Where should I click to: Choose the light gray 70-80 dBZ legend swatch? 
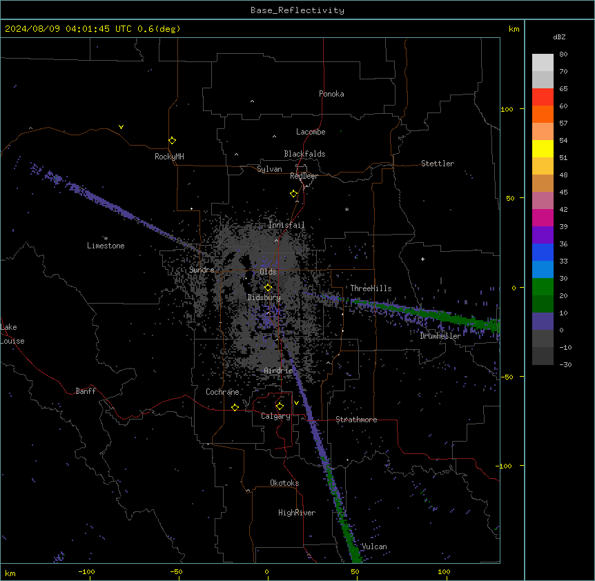(x=543, y=63)
